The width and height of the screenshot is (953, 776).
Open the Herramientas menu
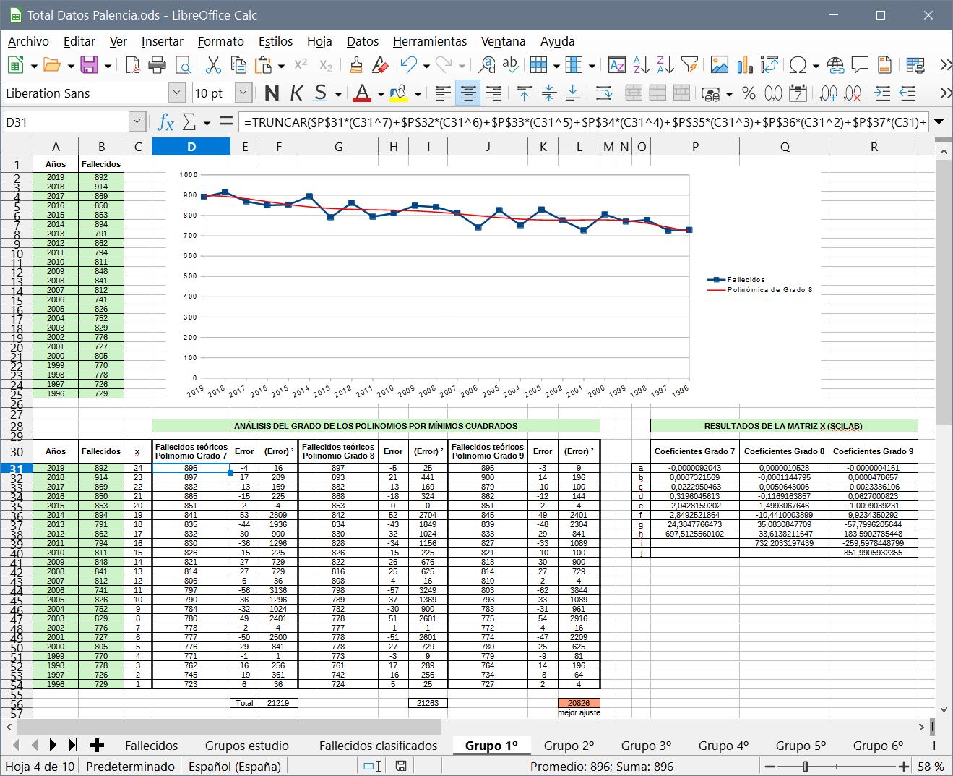click(430, 41)
